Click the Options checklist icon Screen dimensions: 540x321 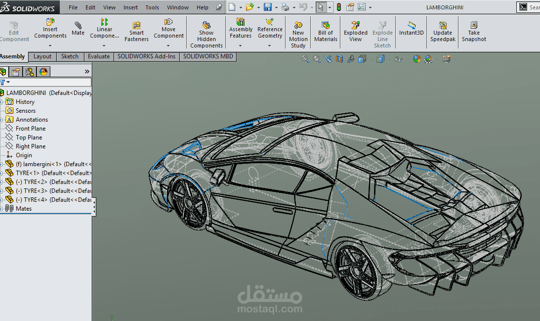(x=362, y=7)
